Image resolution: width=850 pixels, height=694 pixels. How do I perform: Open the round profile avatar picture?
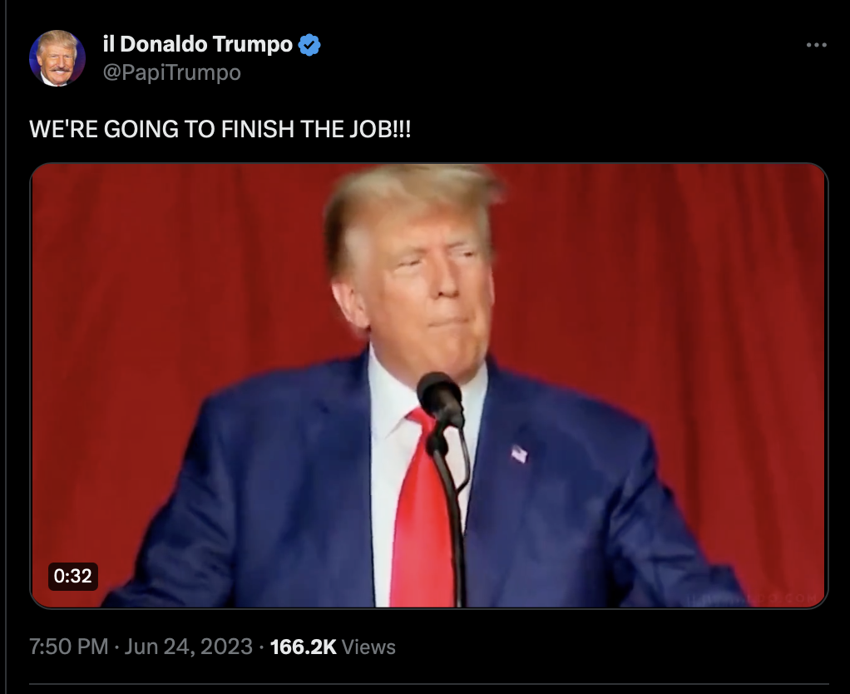57,58
